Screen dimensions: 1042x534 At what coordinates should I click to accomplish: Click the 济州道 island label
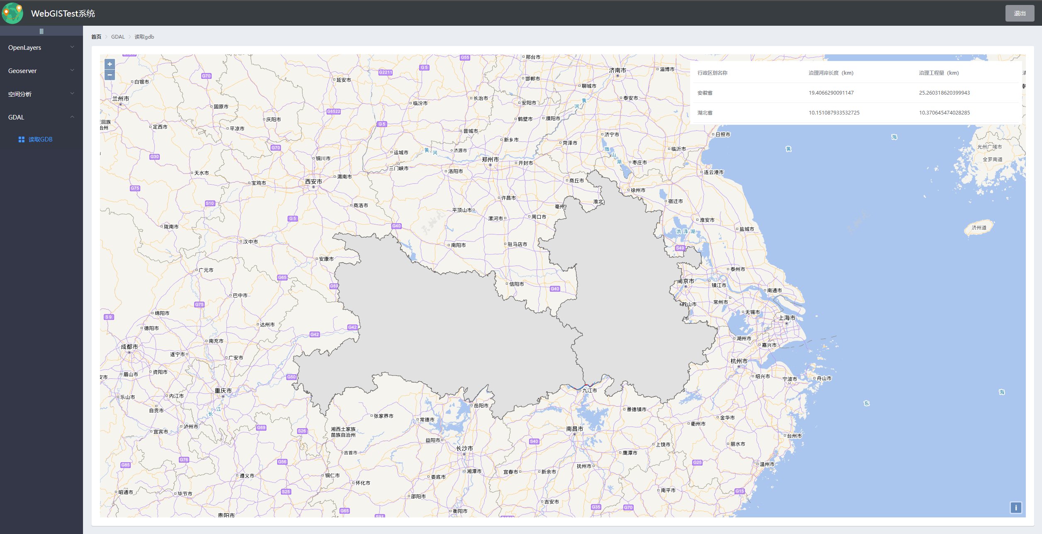coord(979,227)
